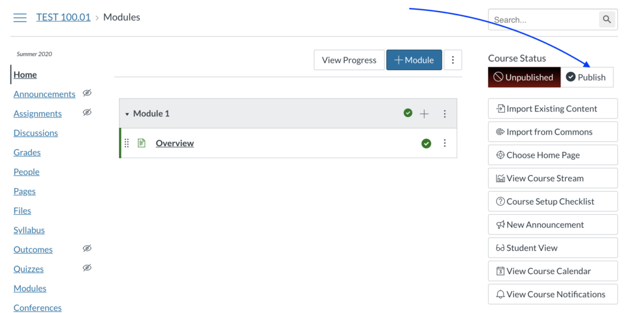The image size is (625, 313).
Task: Click the plus icon in Module 1 header
Action: 424,114
